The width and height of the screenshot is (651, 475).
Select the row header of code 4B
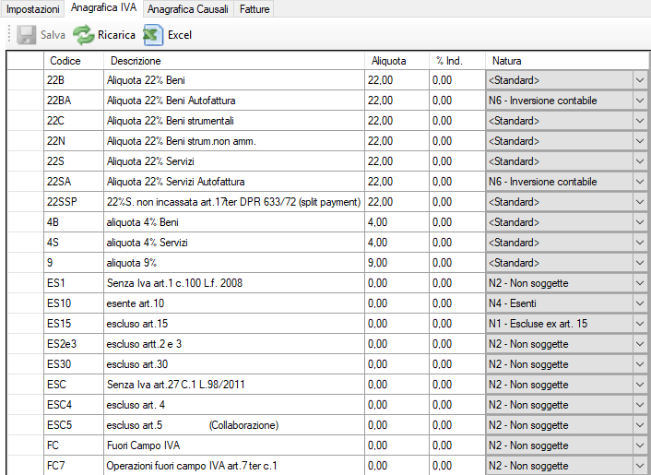tap(25, 222)
